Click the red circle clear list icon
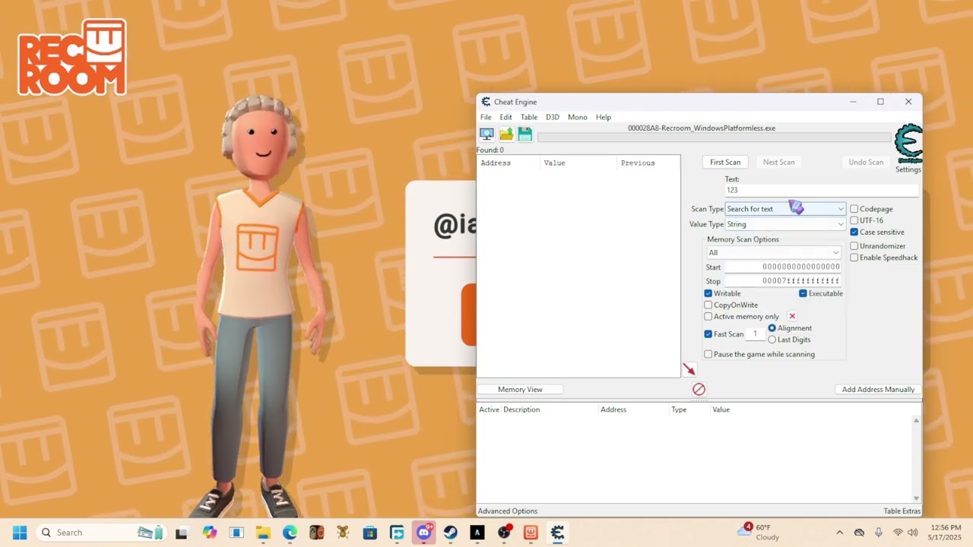 pyautogui.click(x=699, y=389)
